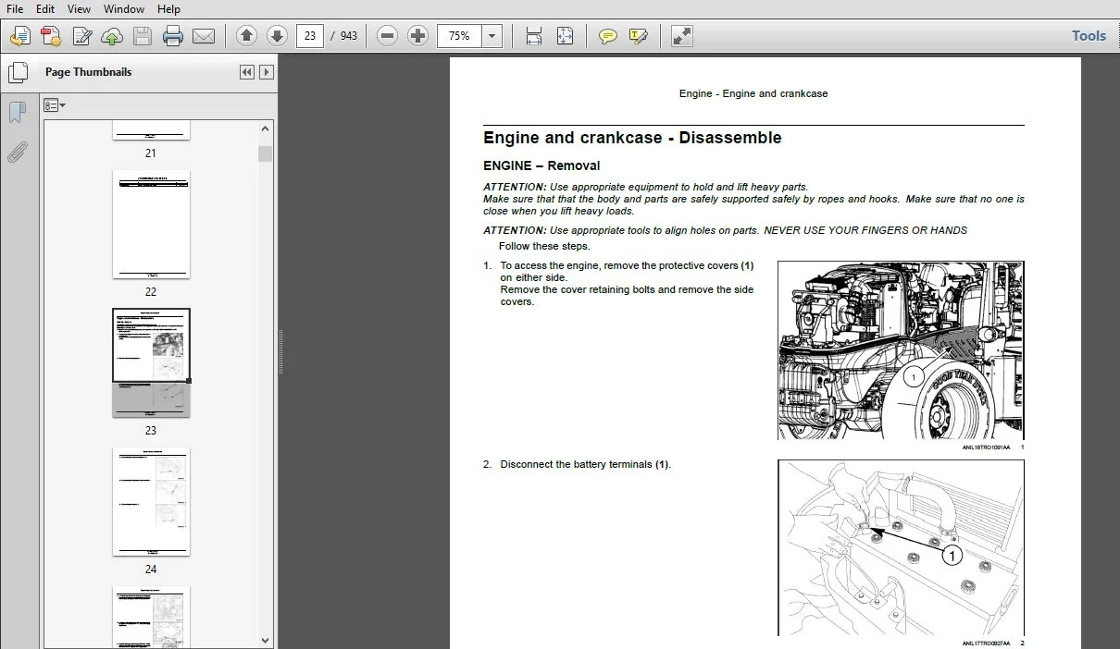The width and height of the screenshot is (1120, 649).
Task: Switch to read mode with expand arrows icon
Action: point(682,36)
